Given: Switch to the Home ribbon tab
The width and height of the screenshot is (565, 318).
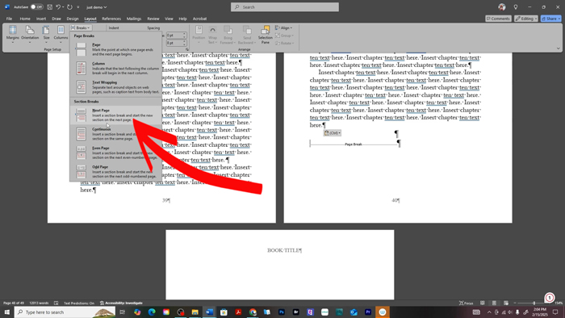Looking at the screenshot, I should click(x=25, y=19).
